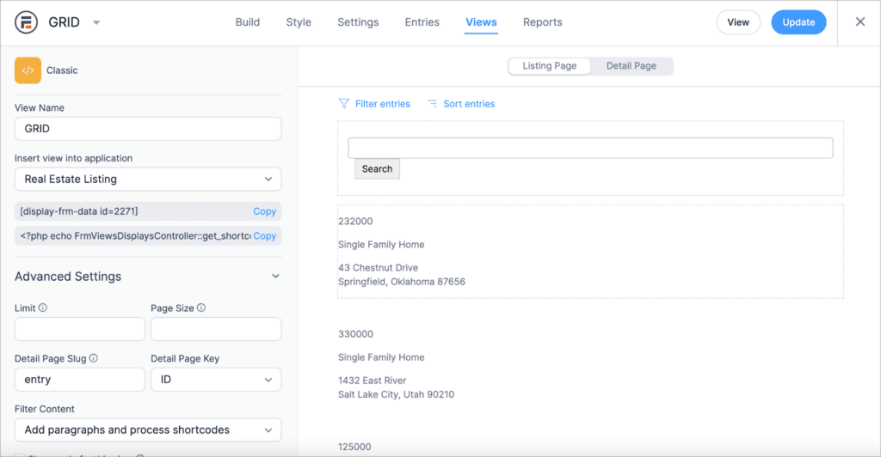Focus the preview search text box
Screen dimensions: 881x457
pyautogui.click(x=590, y=148)
